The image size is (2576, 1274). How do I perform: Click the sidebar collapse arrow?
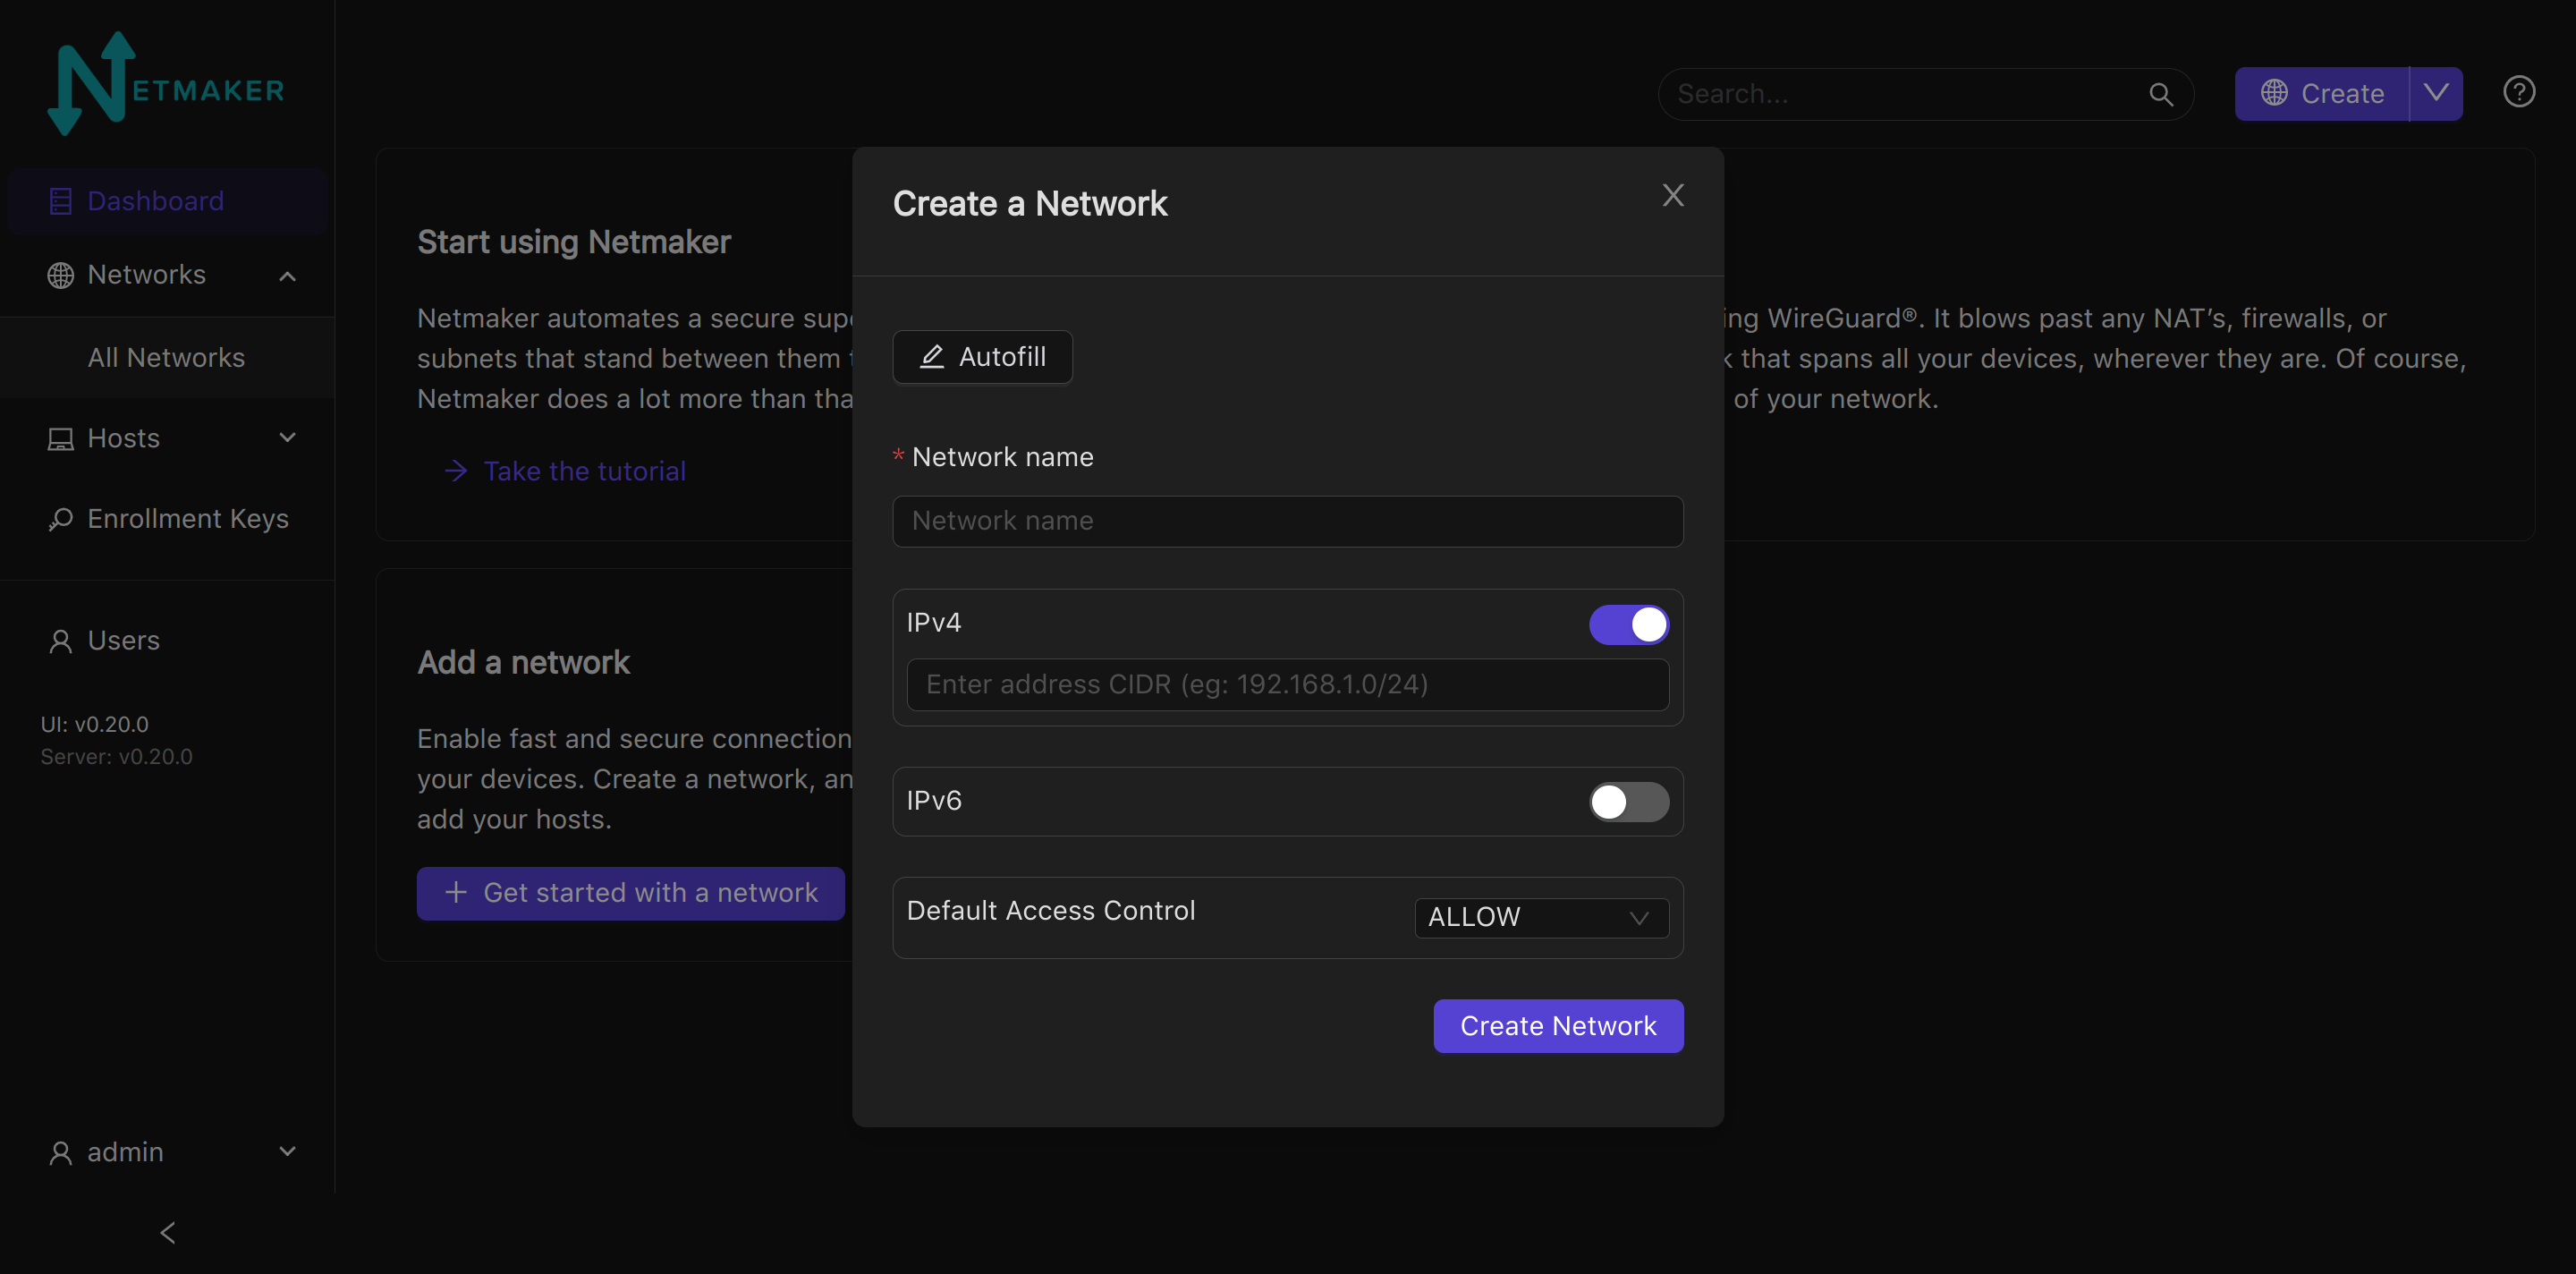pyautogui.click(x=165, y=1233)
